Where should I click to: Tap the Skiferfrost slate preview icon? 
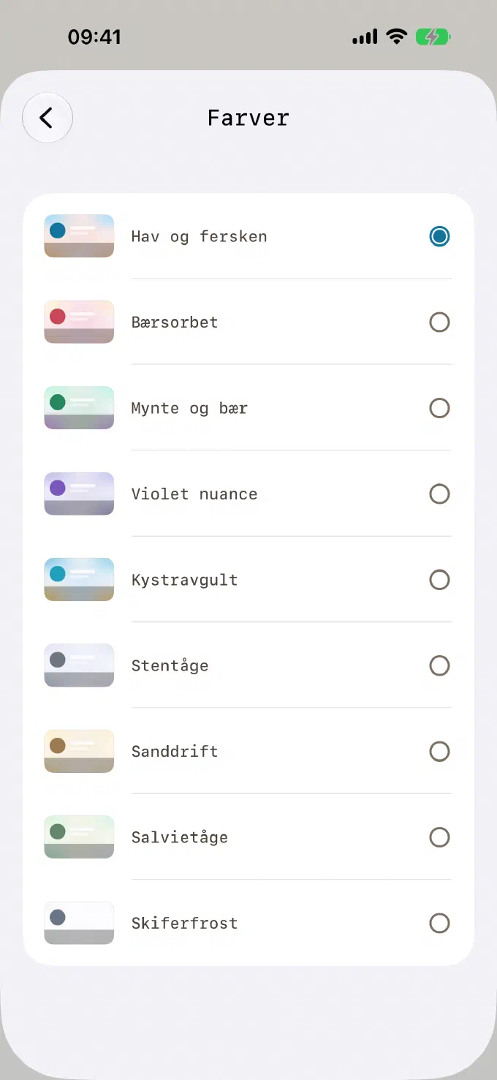tap(79, 923)
